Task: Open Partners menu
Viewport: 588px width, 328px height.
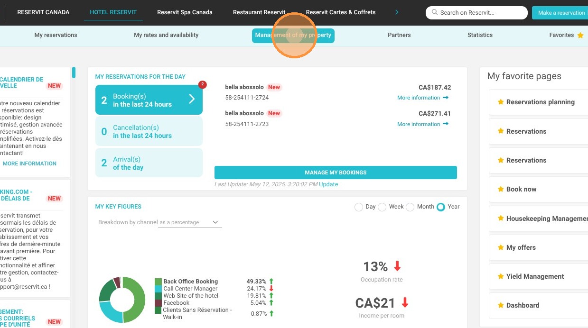Action: click(x=399, y=35)
